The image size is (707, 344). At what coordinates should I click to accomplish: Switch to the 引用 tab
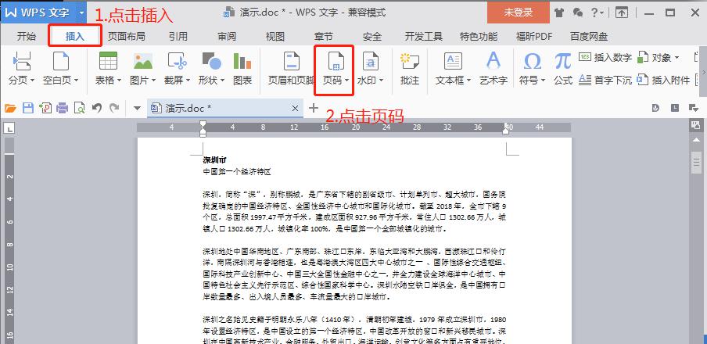coord(178,37)
